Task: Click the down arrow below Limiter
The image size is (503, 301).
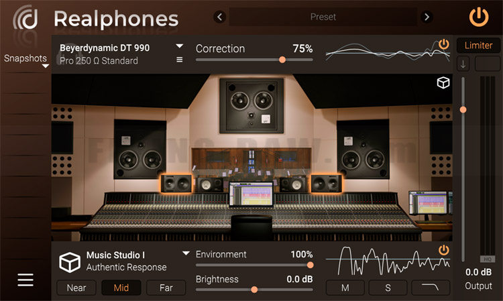Action: coord(463,64)
